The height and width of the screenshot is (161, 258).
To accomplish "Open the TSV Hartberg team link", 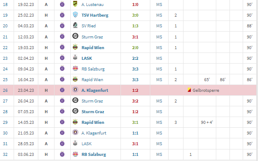I will (95, 15).
